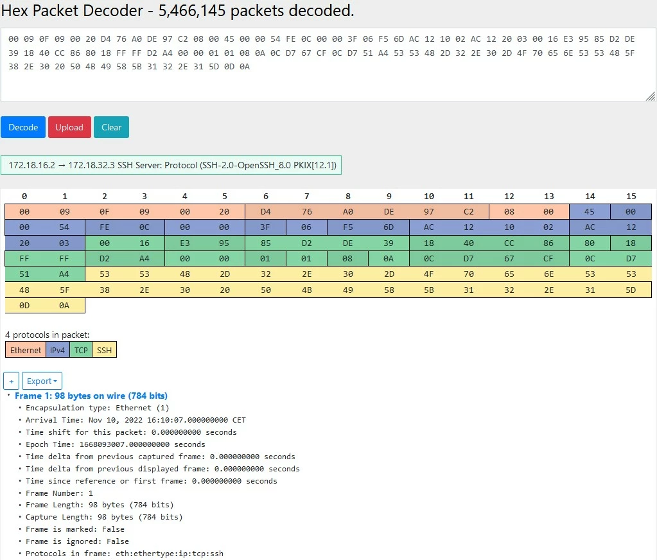Click hex cell 4F in the SSH row

coord(428,274)
